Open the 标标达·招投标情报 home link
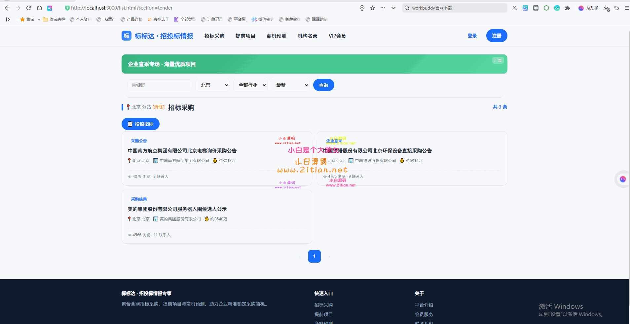This screenshot has width=630, height=324. pos(164,36)
